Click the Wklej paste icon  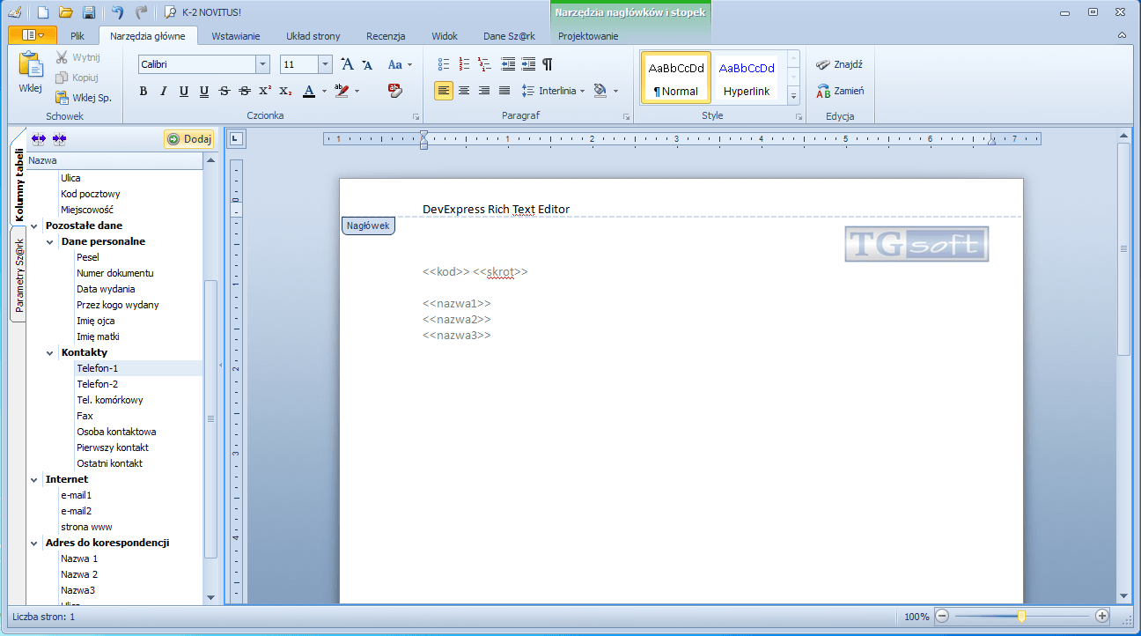point(31,71)
